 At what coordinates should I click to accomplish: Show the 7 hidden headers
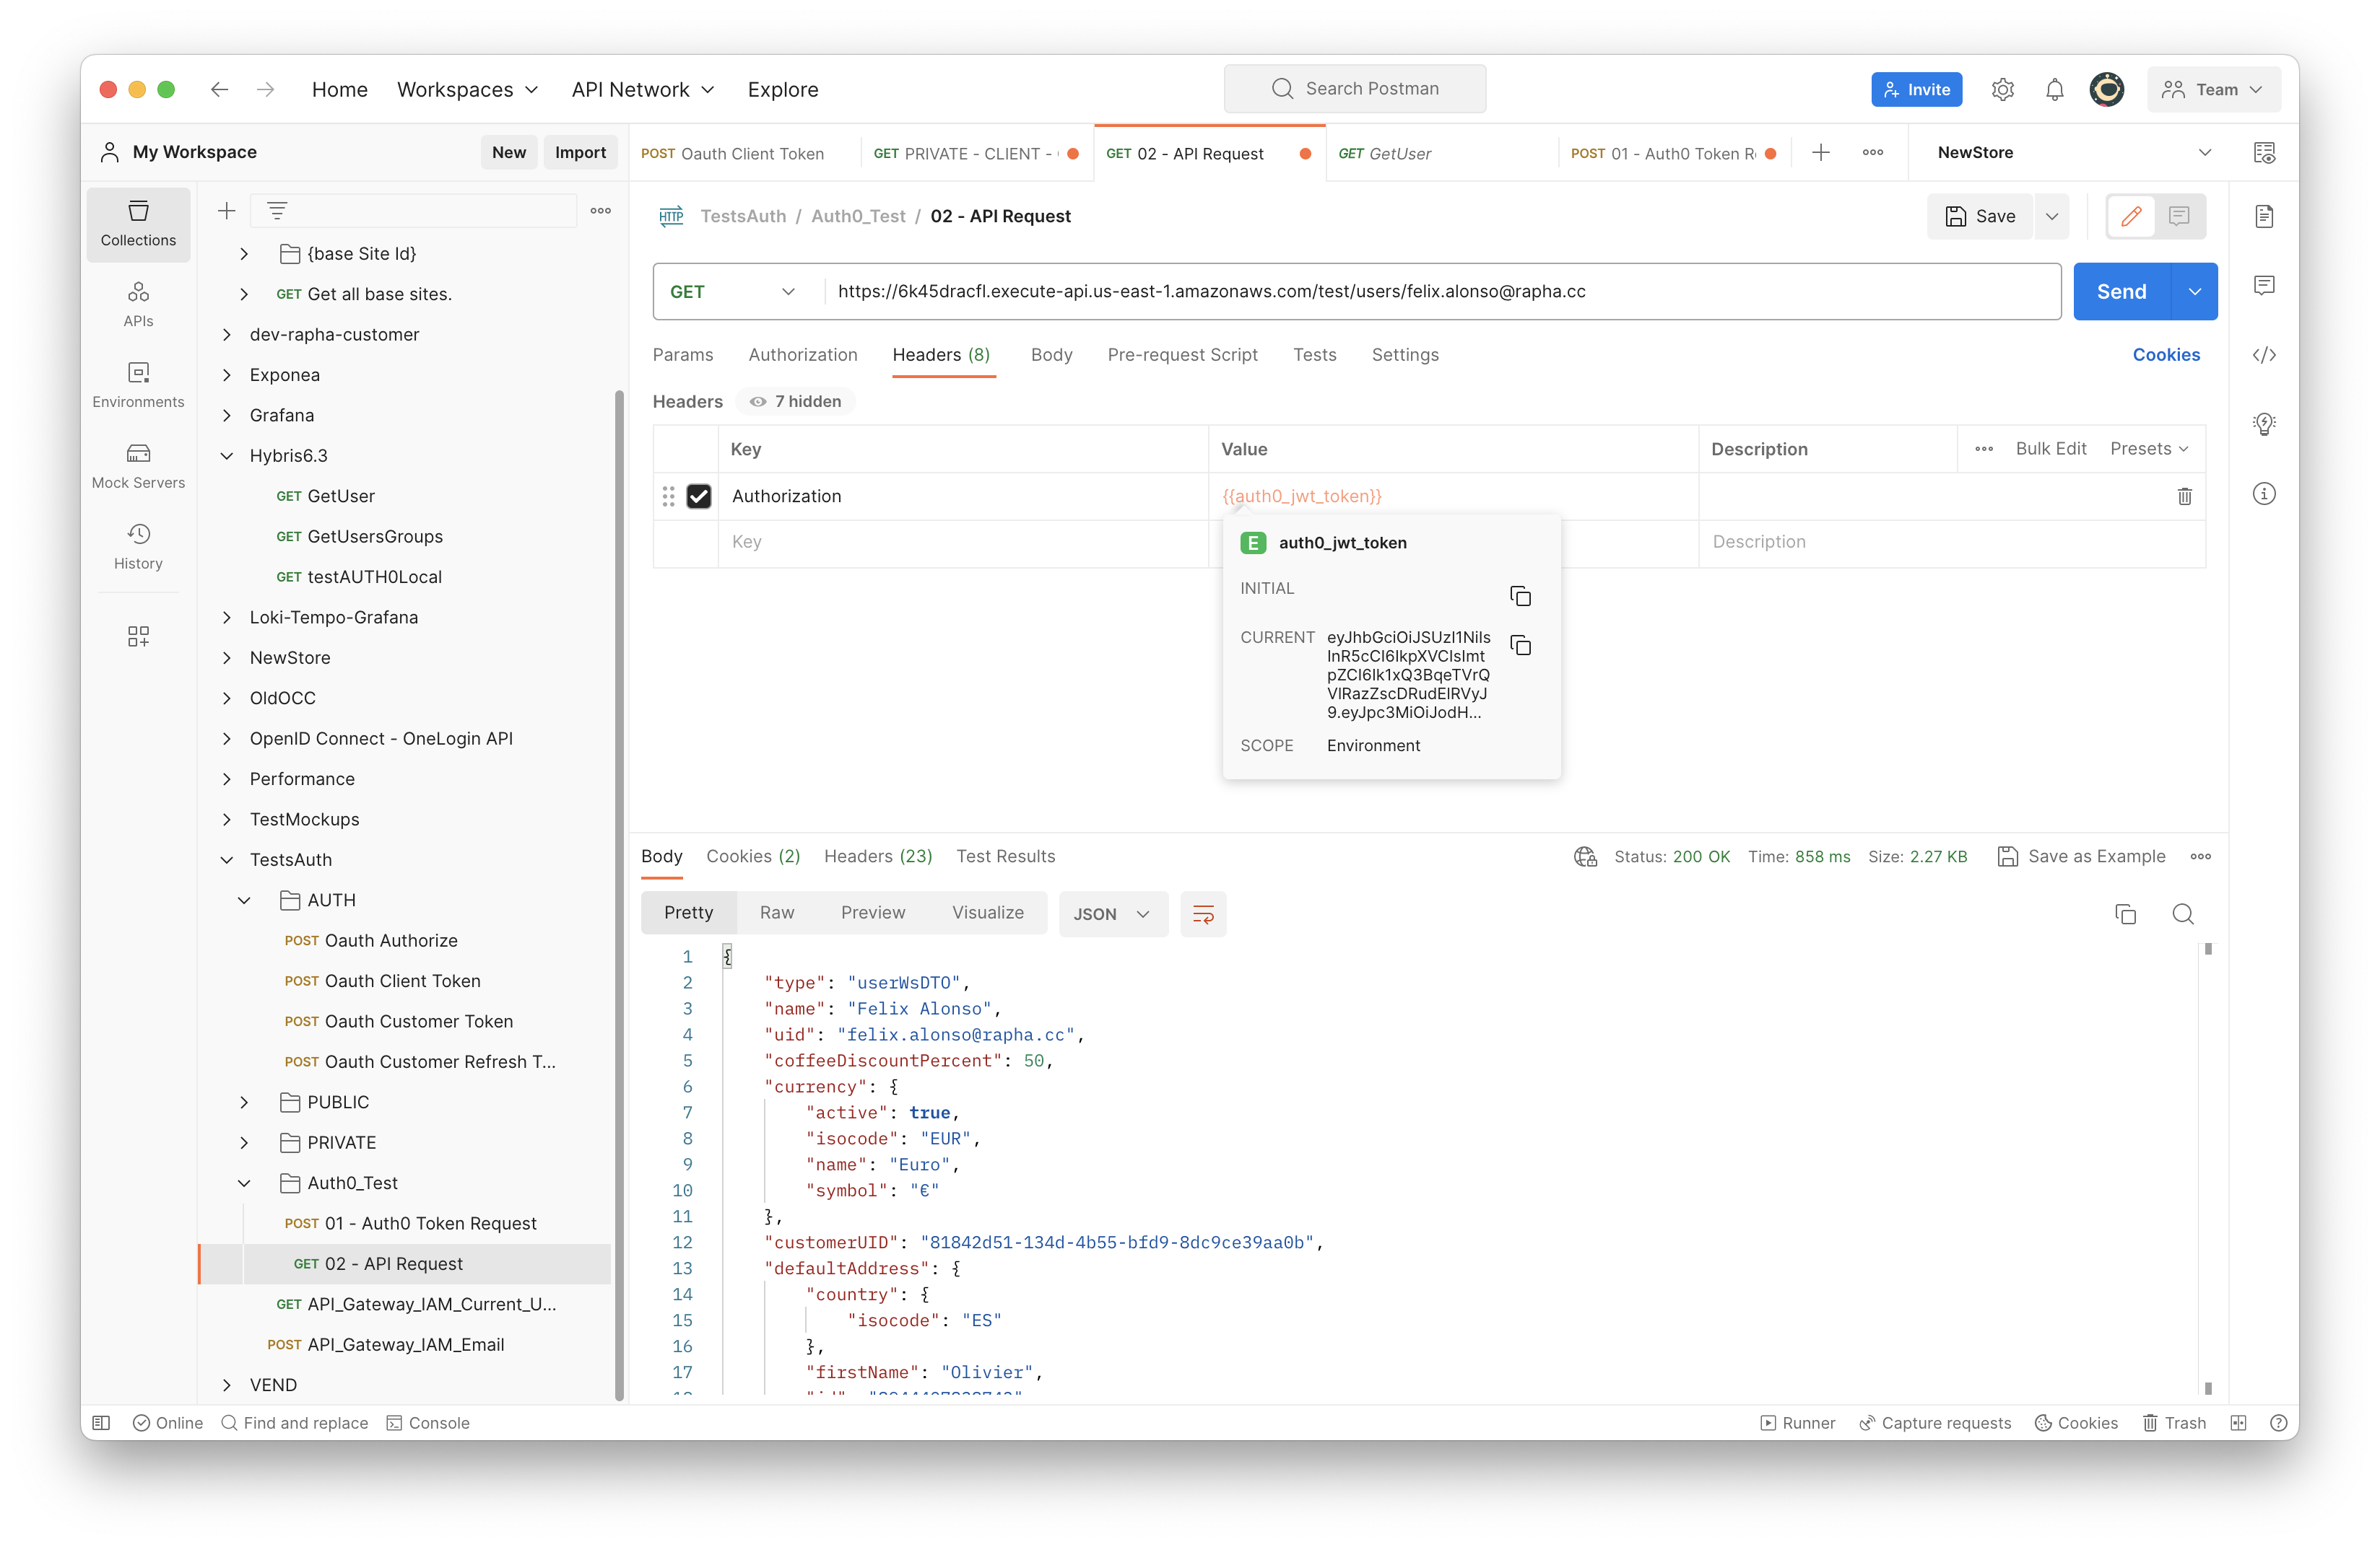[796, 400]
